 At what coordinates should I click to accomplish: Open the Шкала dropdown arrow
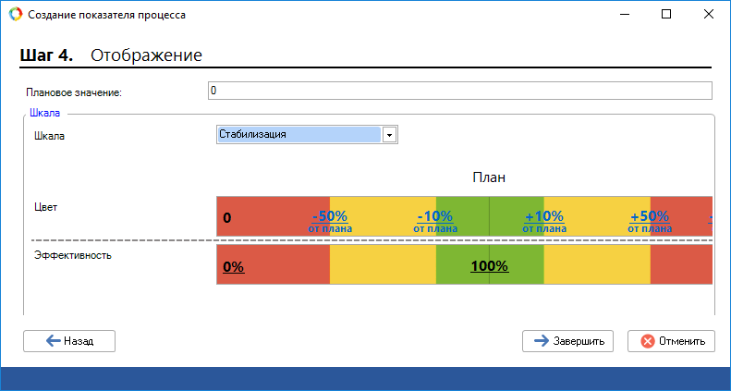coord(389,135)
